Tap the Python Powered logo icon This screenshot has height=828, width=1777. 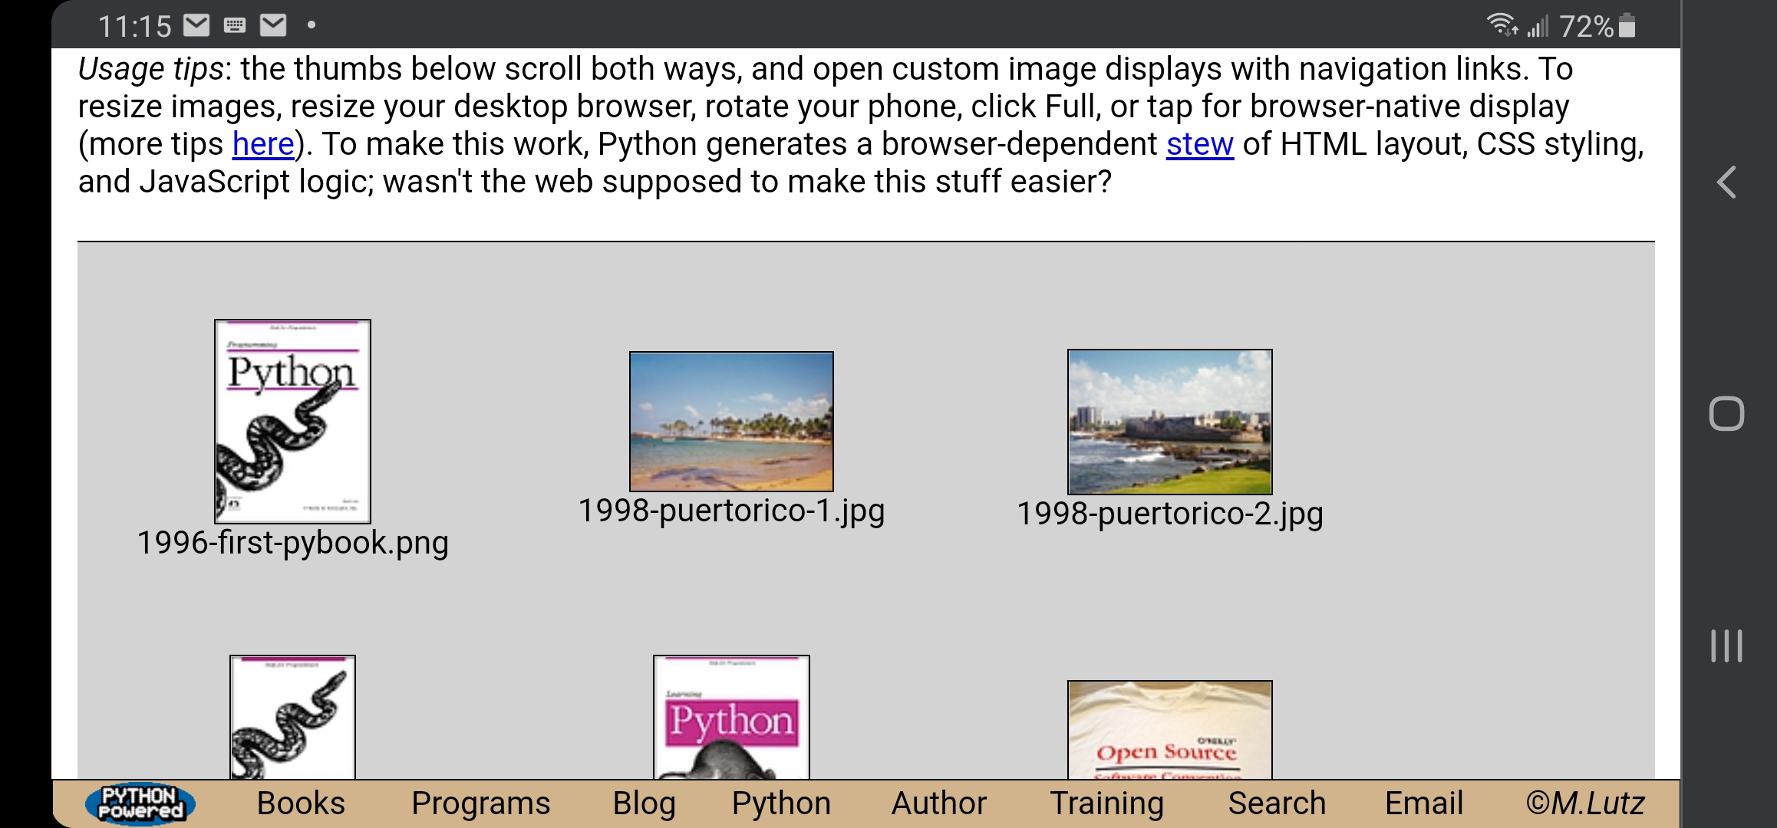(140, 803)
